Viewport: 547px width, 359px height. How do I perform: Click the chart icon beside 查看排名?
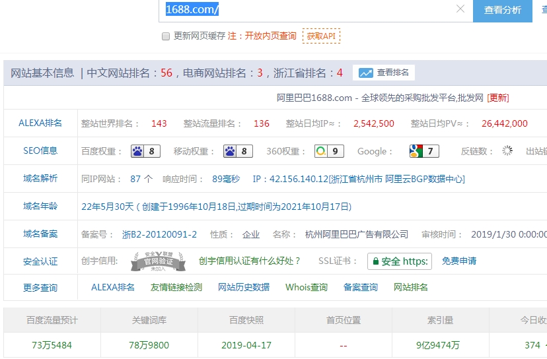tap(366, 73)
